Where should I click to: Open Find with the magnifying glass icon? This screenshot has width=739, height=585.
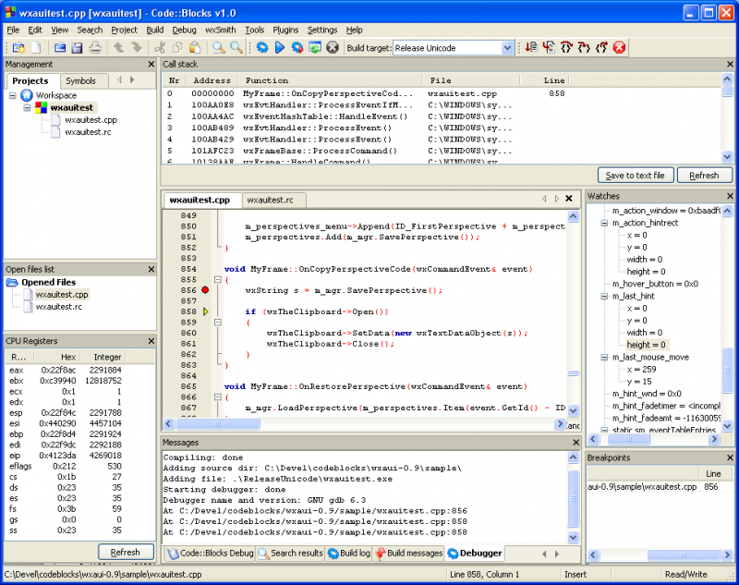pyautogui.click(x=218, y=47)
